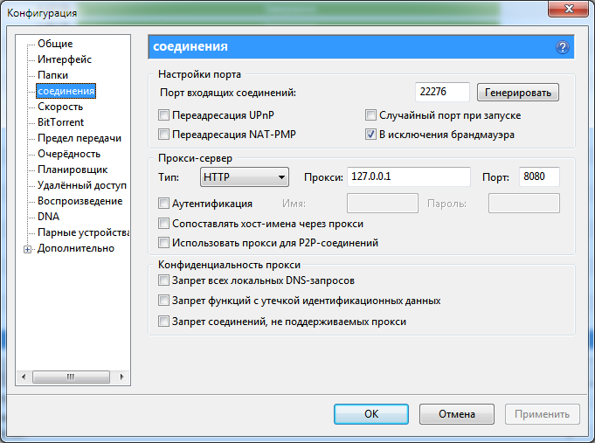Open help via the question mark icon

click(x=563, y=47)
